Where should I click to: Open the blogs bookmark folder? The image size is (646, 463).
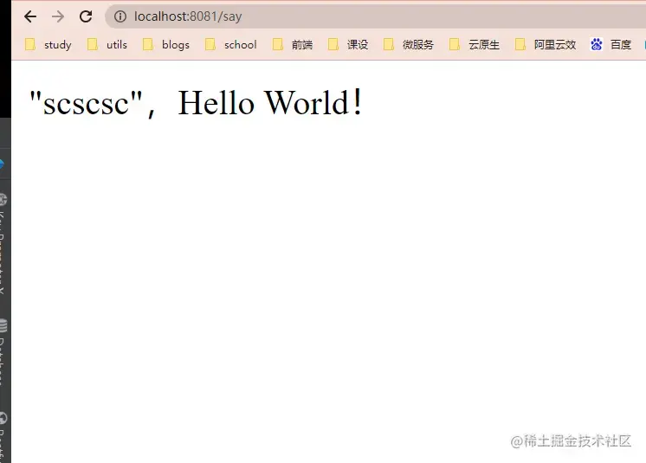(x=166, y=44)
